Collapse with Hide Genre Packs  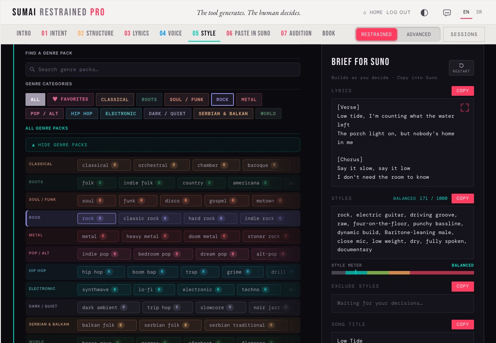coord(163,144)
